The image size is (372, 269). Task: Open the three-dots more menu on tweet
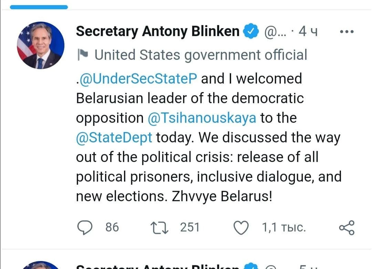click(x=347, y=32)
